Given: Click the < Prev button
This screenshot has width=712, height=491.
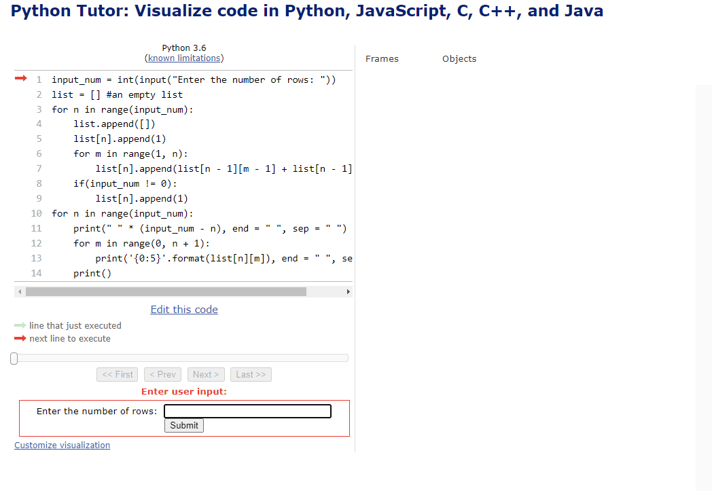Looking at the screenshot, I should point(162,374).
